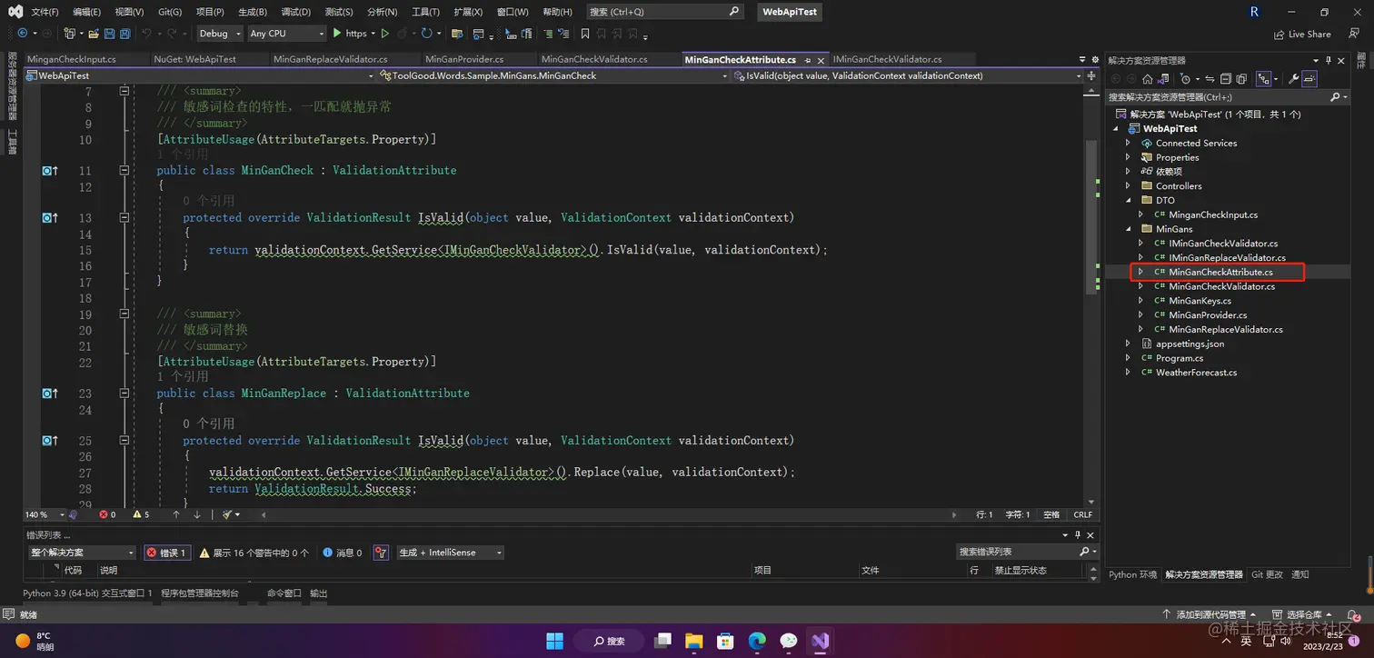The height and width of the screenshot is (658, 1374).
Task: Toggle the Errors 1 filter button
Action: coord(166,553)
